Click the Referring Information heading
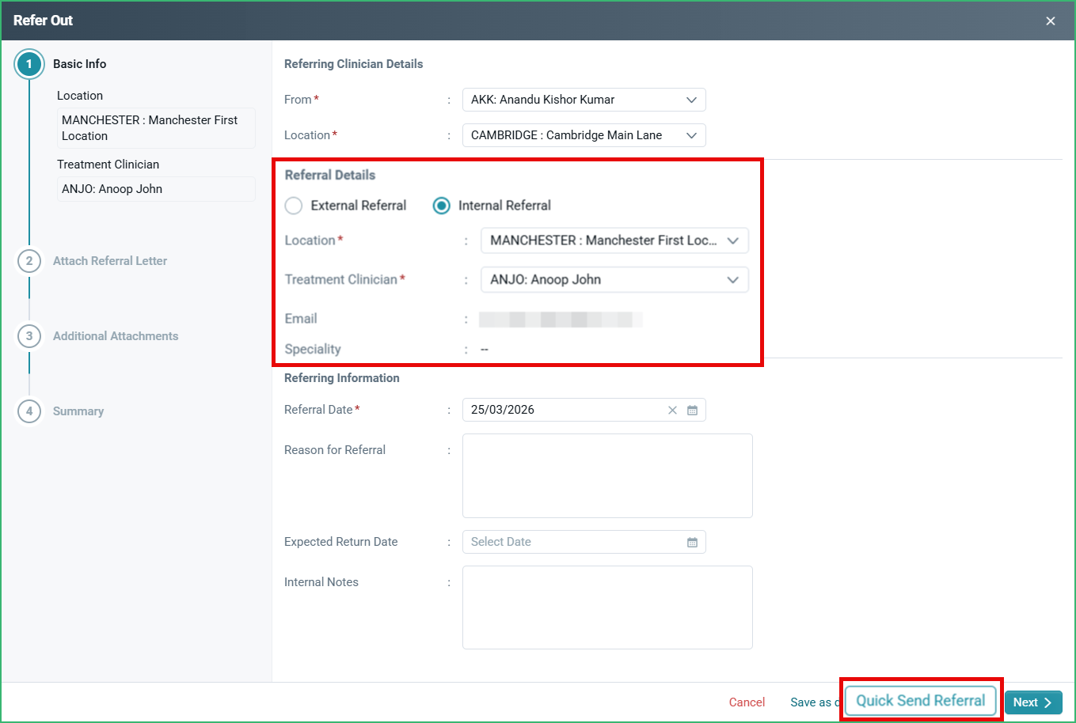 tap(341, 378)
